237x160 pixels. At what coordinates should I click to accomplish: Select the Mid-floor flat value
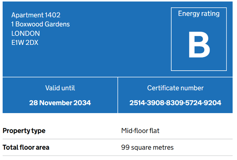tap(140, 131)
